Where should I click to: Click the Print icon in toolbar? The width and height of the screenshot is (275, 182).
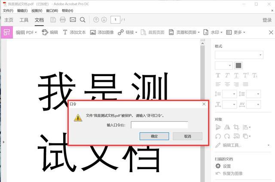tap(63, 20)
